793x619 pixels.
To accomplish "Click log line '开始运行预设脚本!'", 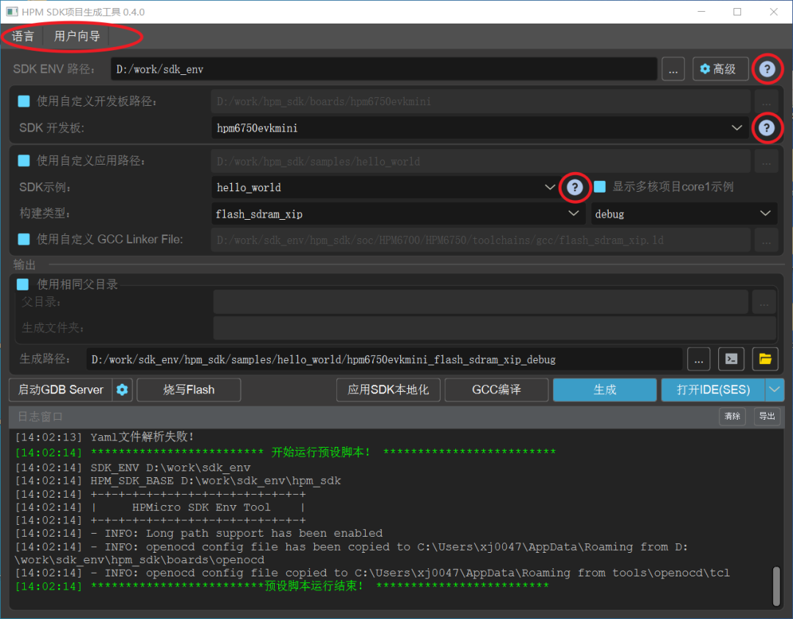I will (x=321, y=452).
